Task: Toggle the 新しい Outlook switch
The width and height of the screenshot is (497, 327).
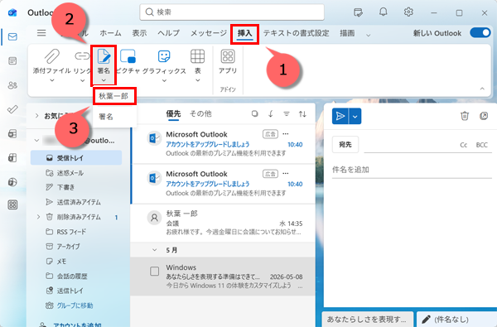Action: click(x=480, y=33)
